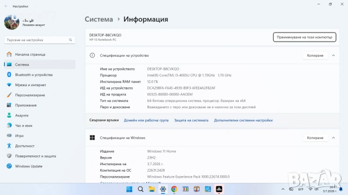The image size is (348, 195).
Task: Click the Bluetooth icon in the sidebar
Action: point(9,75)
